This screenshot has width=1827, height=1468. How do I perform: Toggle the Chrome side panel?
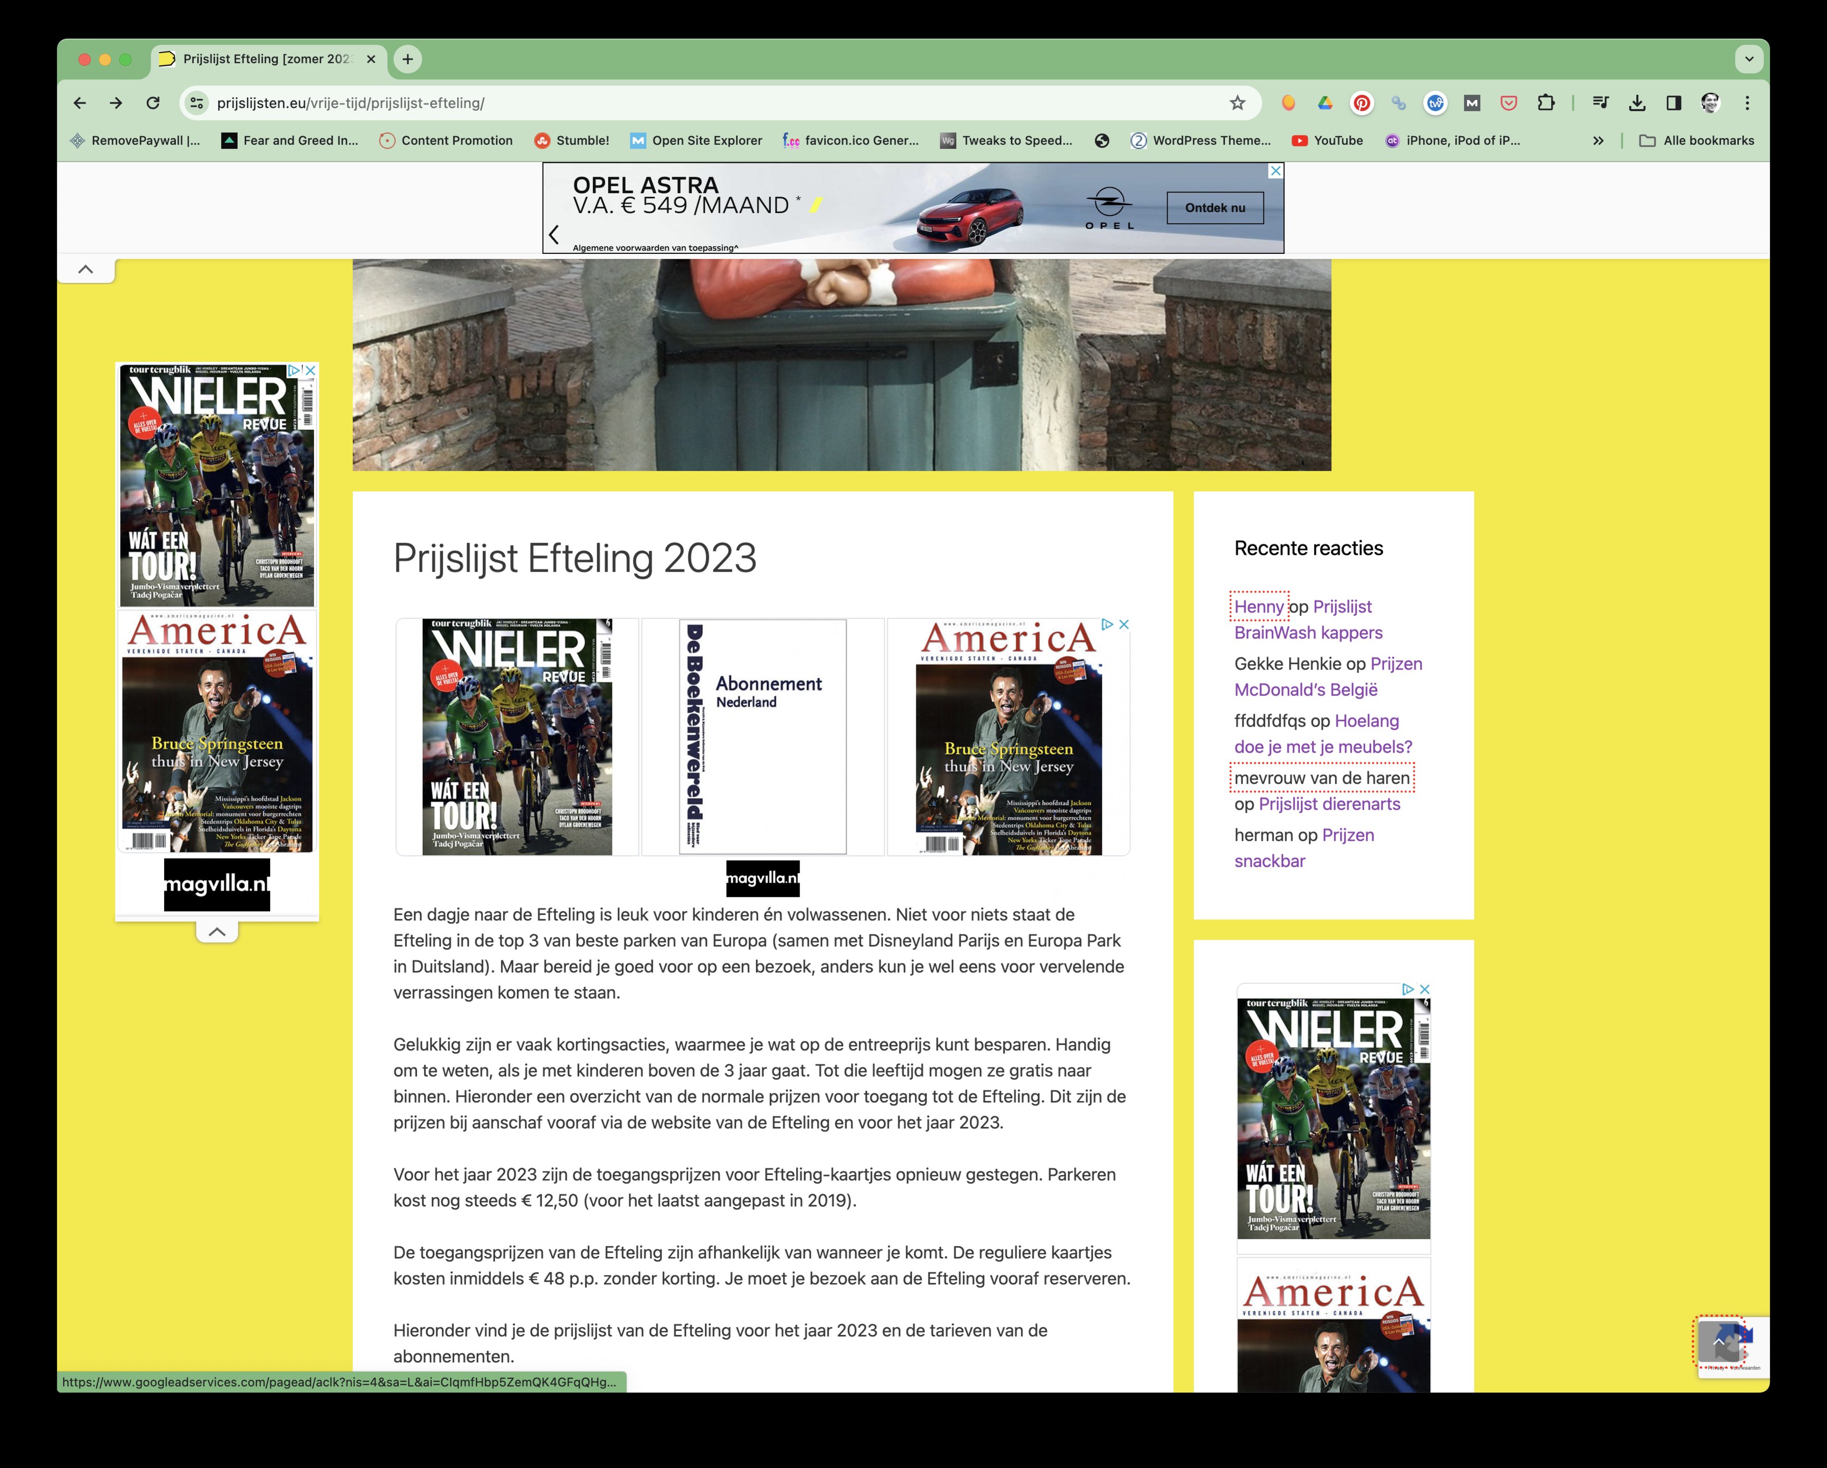(x=1674, y=104)
